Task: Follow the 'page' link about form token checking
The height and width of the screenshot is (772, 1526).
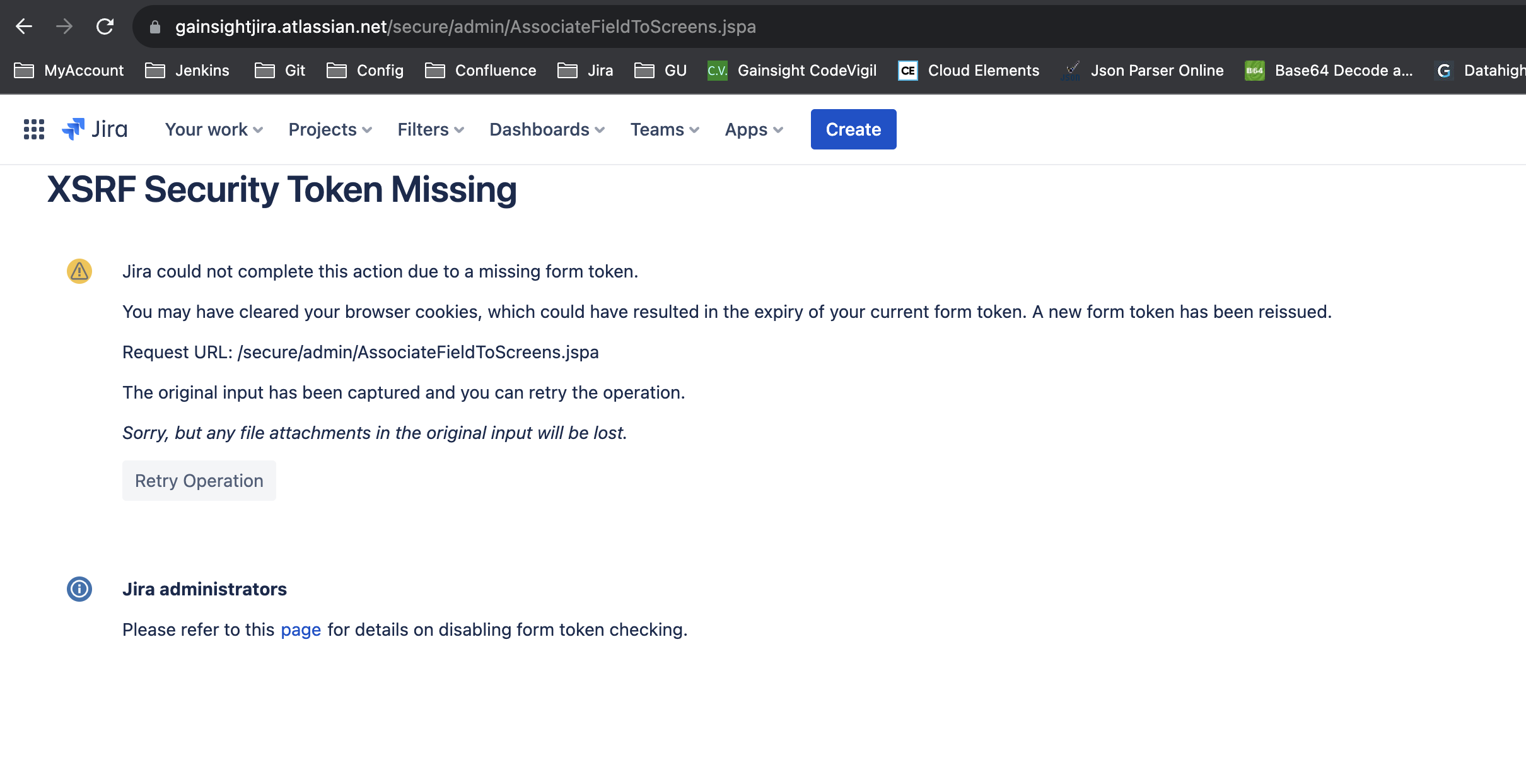Action: [x=301, y=629]
